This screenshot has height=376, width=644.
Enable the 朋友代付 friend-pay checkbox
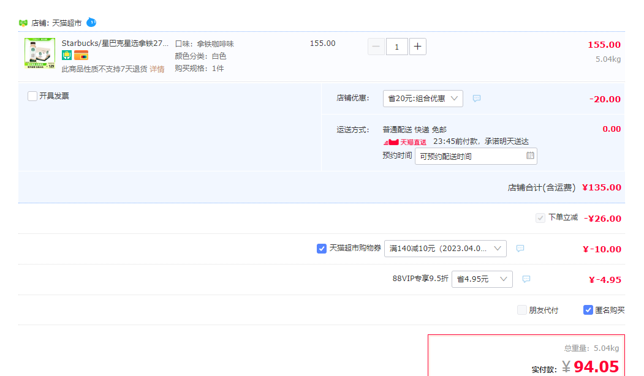coord(521,310)
